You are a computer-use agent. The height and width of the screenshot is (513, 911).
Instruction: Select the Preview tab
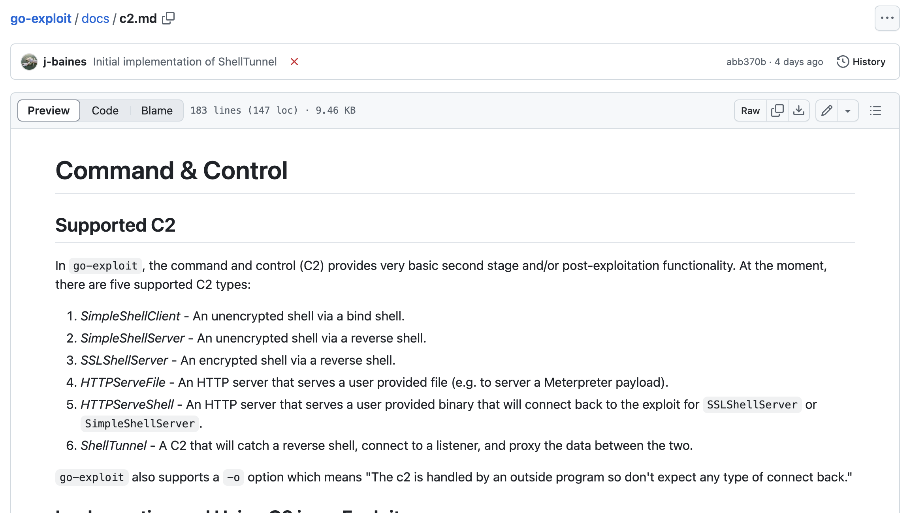(x=49, y=110)
